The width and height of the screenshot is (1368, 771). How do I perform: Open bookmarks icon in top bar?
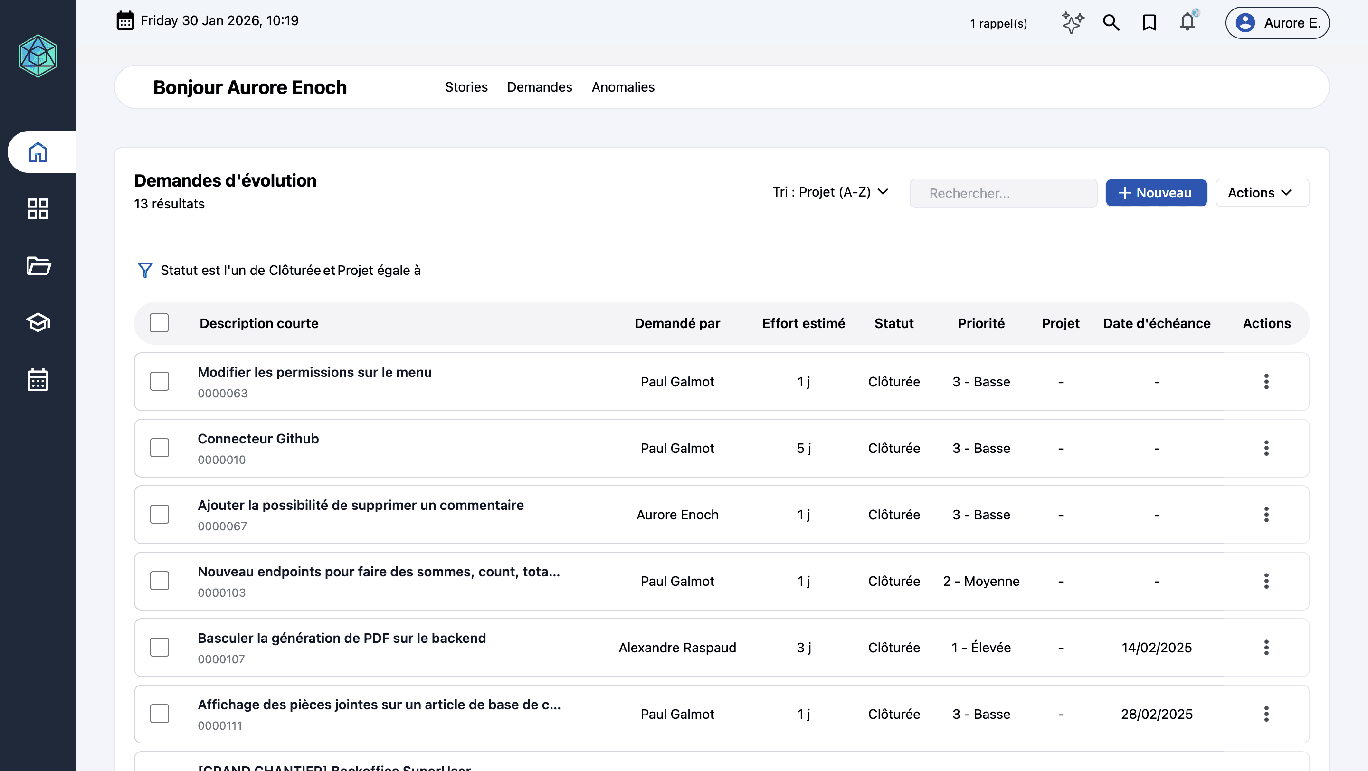pyautogui.click(x=1149, y=23)
